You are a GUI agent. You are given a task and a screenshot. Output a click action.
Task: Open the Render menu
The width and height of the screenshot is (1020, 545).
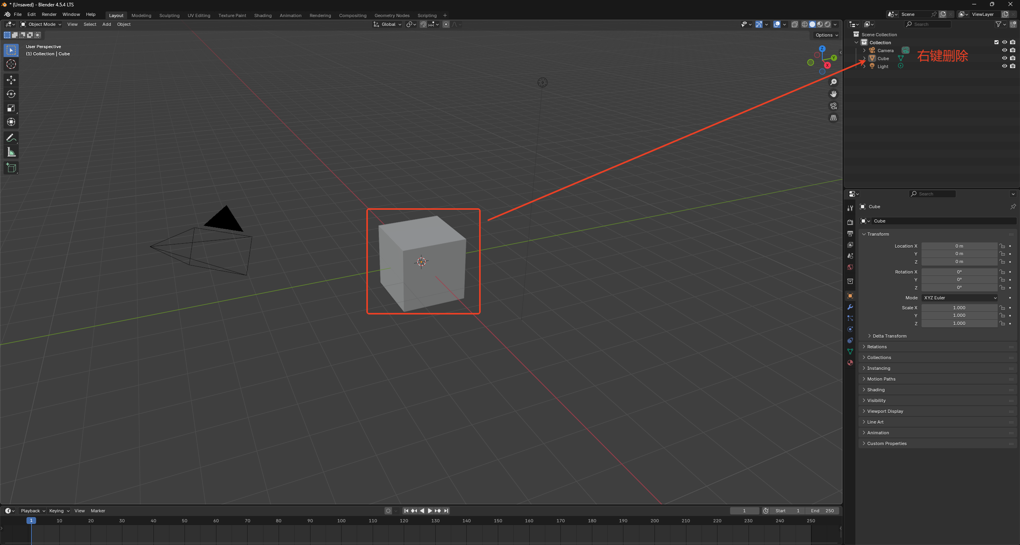(x=49, y=14)
